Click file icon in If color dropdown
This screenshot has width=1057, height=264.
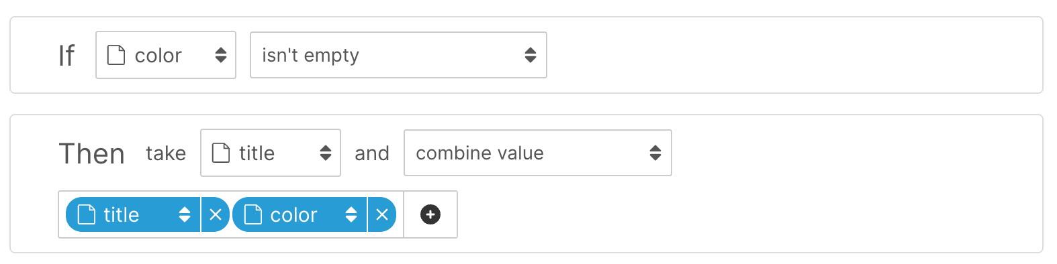pos(116,55)
